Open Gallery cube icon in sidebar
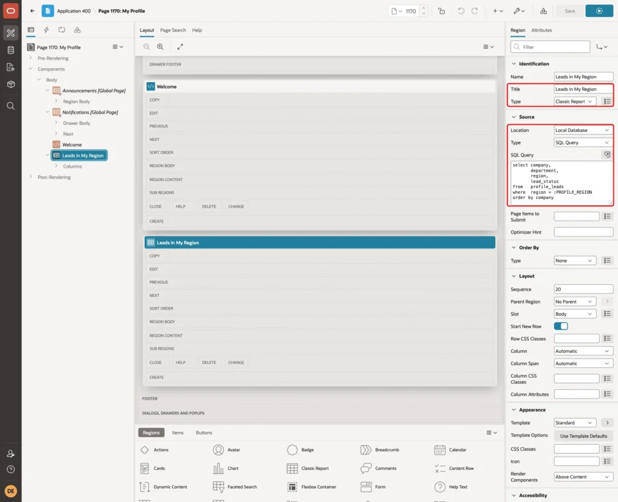618x502 pixels. [x=11, y=84]
